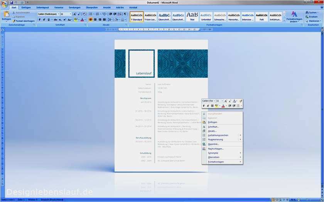Open the Office button menu
324x202 pixels.
click(x=4, y=4)
